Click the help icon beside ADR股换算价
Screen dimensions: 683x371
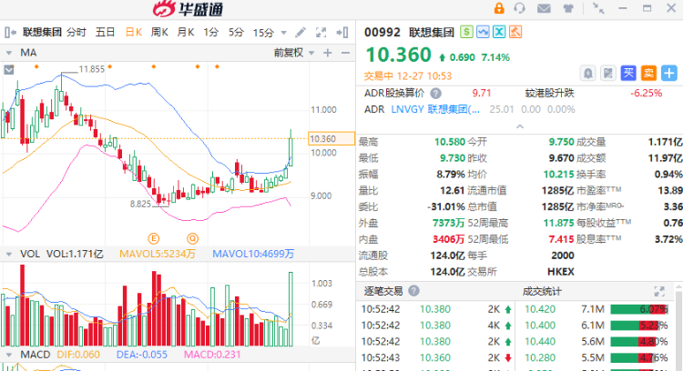click(435, 93)
